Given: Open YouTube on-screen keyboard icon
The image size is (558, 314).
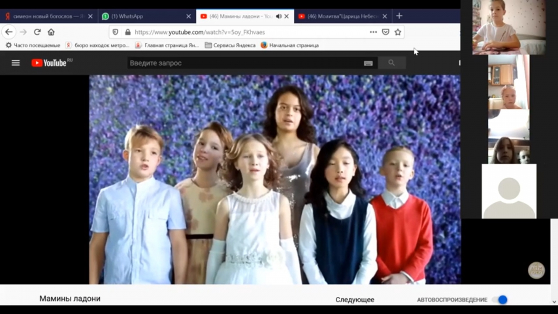Looking at the screenshot, I should (368, 63).
